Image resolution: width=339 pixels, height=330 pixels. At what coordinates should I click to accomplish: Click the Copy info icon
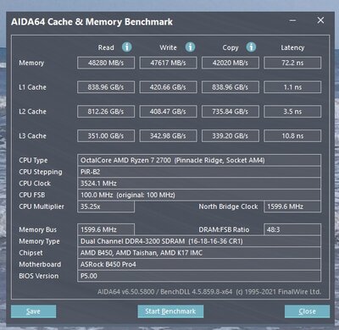(x=251, y=47)
